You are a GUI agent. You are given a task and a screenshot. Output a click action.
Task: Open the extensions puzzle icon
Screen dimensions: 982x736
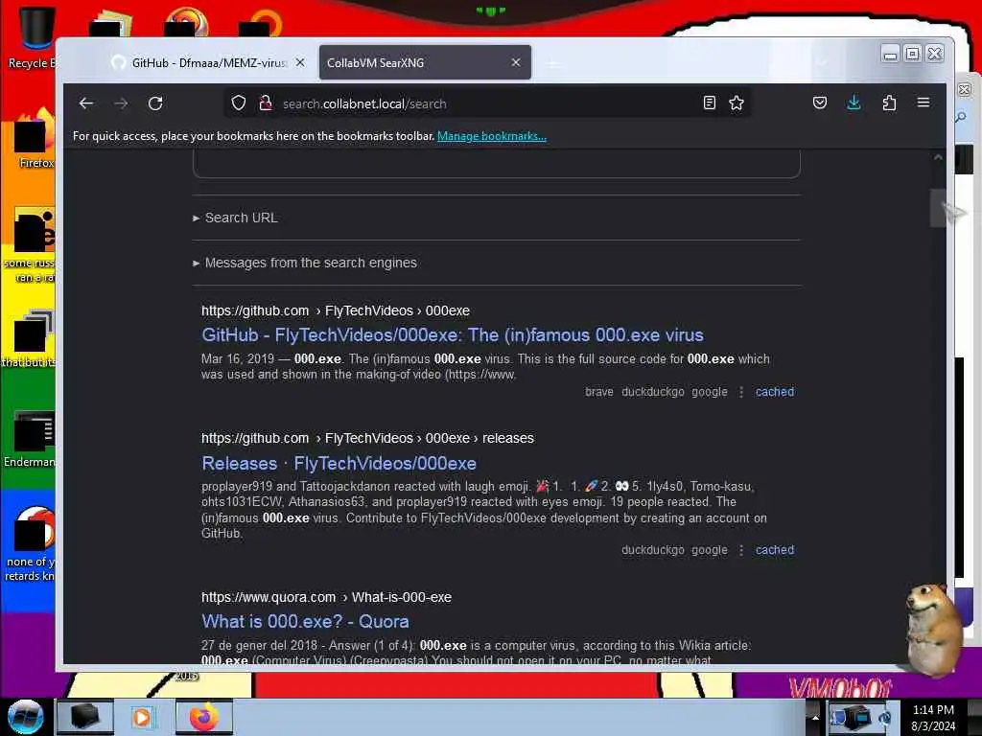[889, 103]
